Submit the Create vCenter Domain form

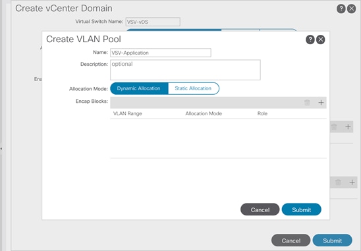[332, 240]
